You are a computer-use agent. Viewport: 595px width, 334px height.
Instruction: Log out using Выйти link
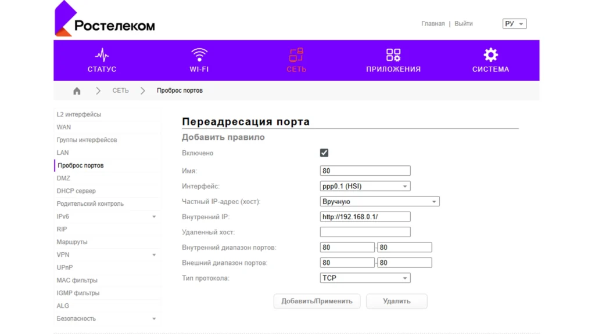(x=464, y=23)
